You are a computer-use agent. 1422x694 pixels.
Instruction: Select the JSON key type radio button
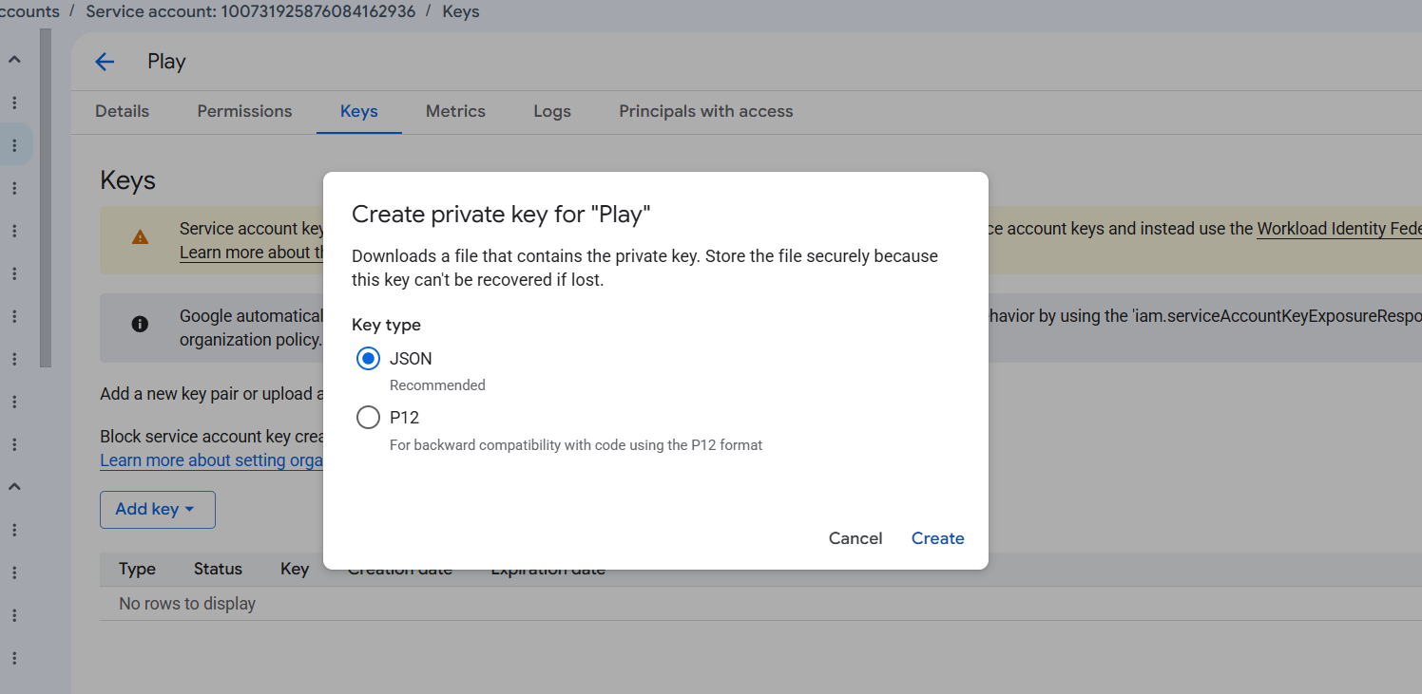(368, 359)
